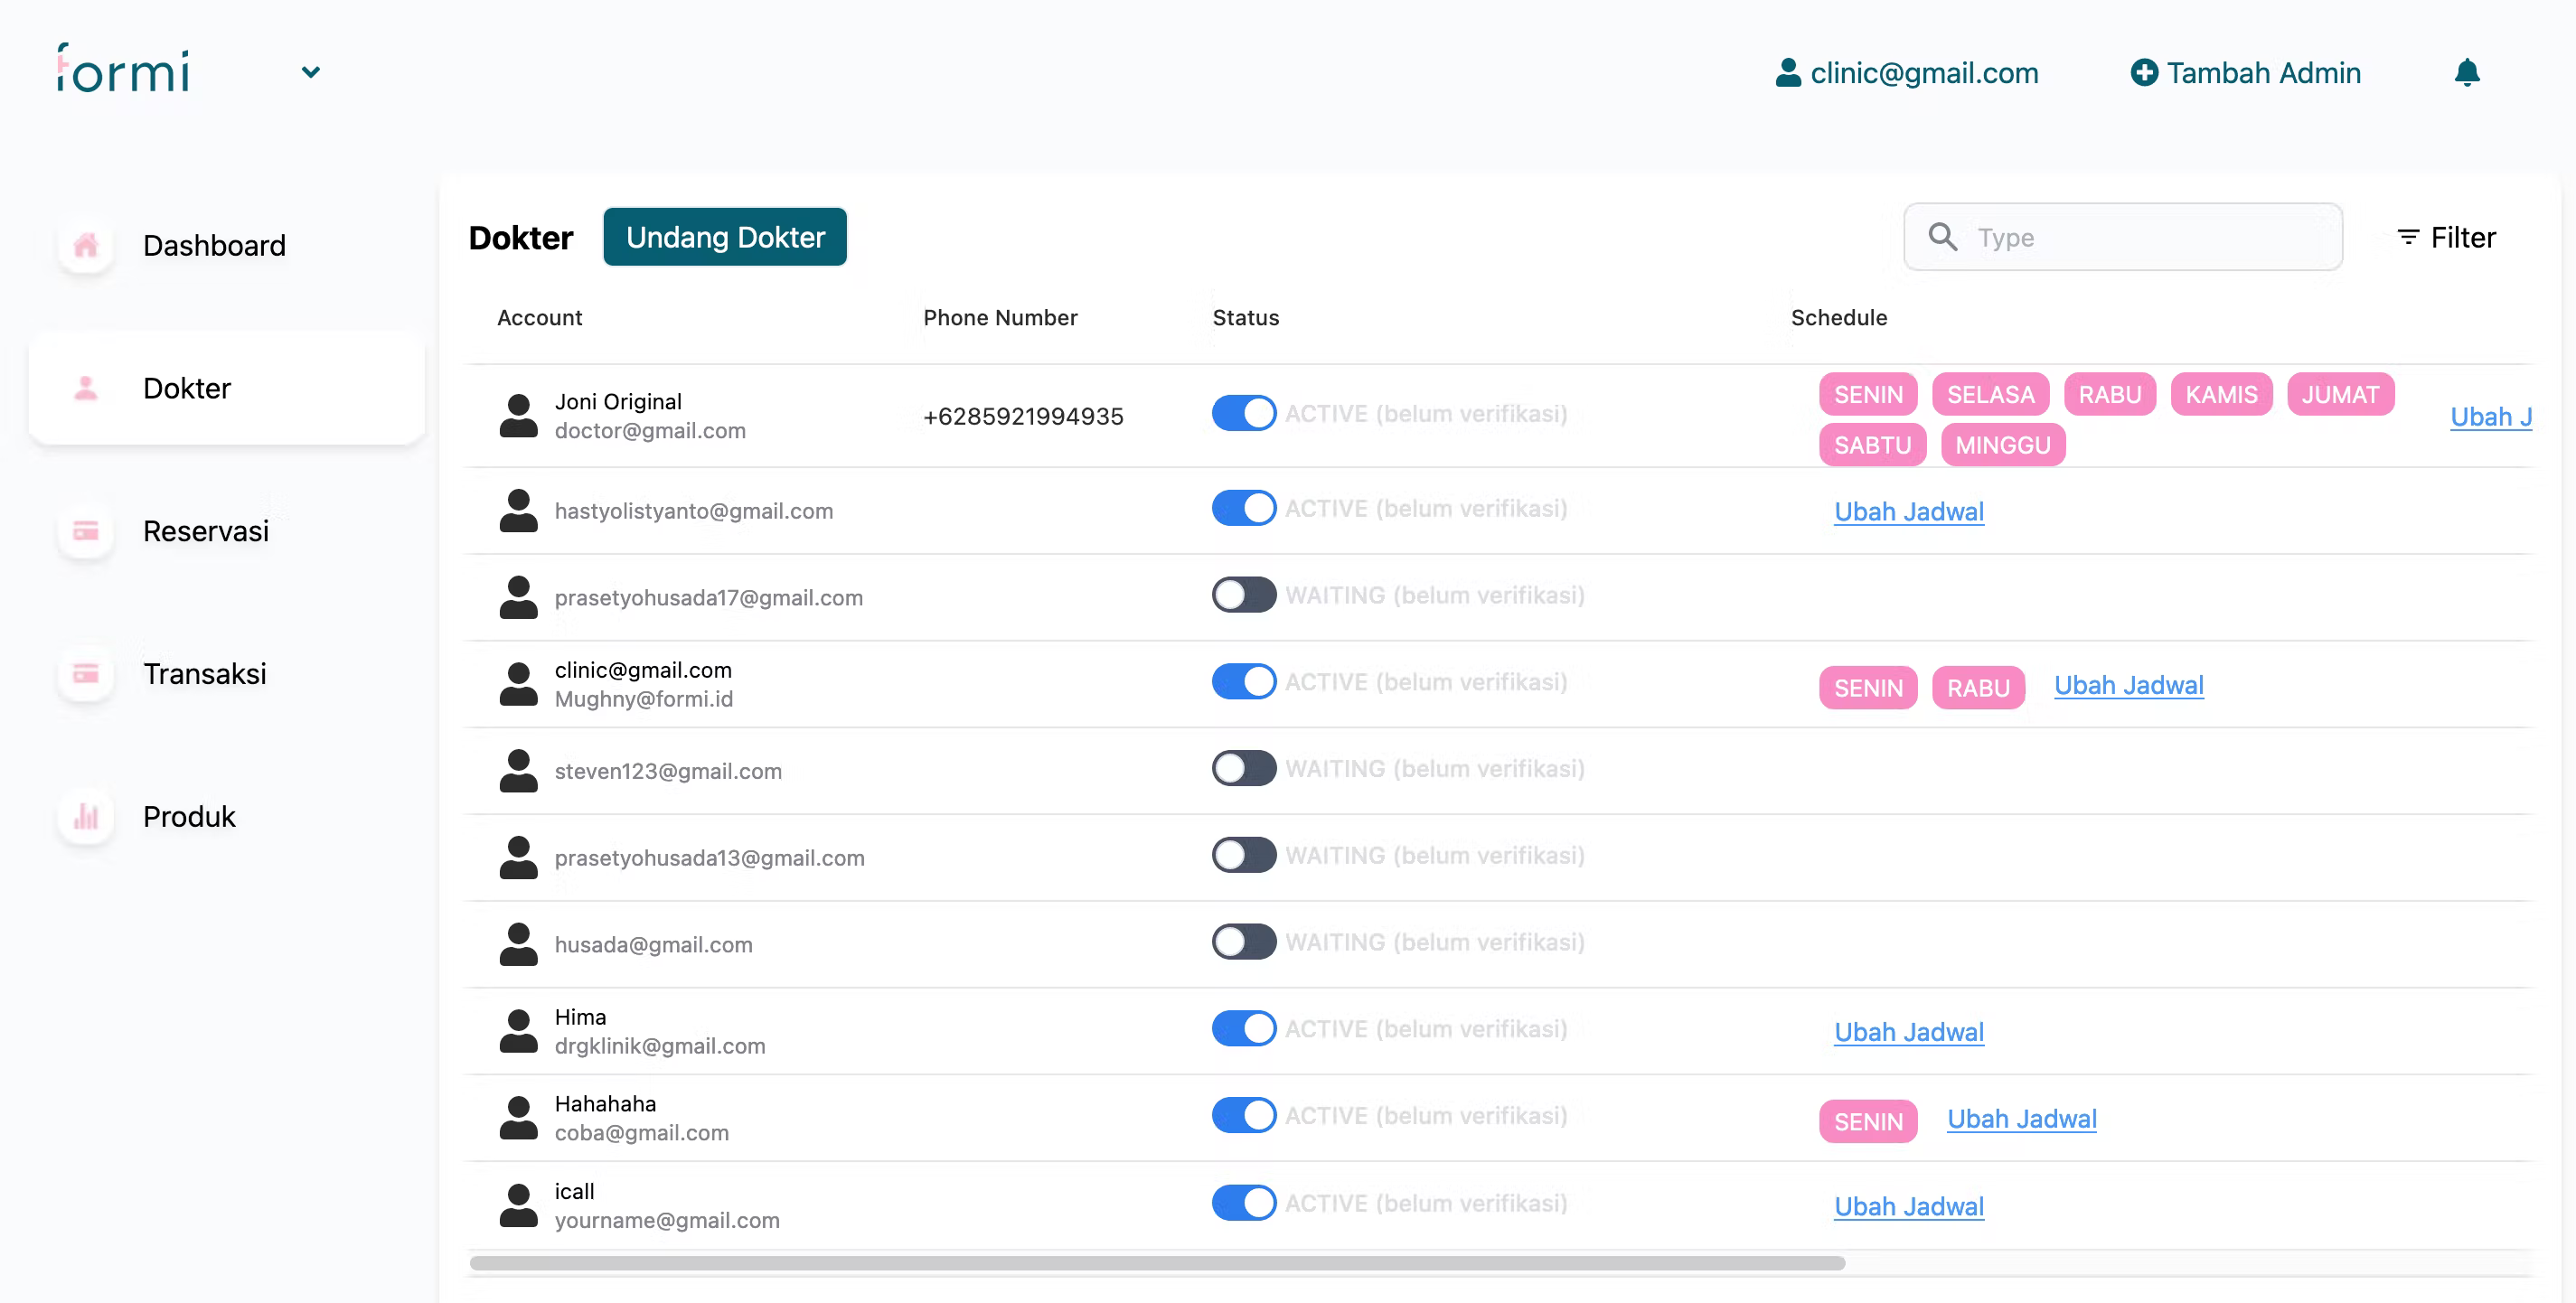The width and height of the screenshot is (2576, 1303).
Task: Click the Undang Dokter button
Action: pos(725,237)
